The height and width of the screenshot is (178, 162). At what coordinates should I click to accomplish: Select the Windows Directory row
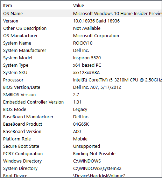tap(82, 161)
